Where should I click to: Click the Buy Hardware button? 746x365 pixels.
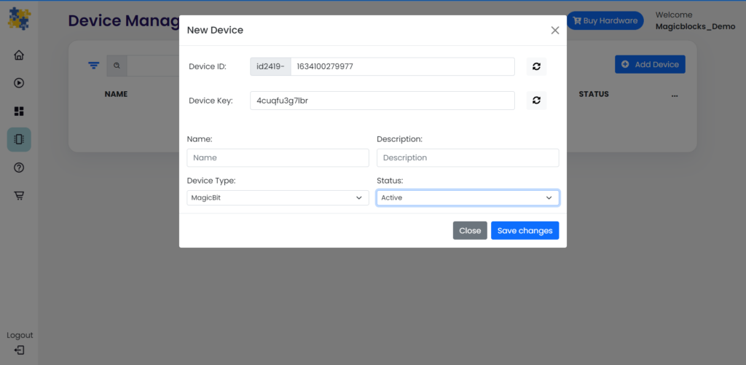[605, 20]
